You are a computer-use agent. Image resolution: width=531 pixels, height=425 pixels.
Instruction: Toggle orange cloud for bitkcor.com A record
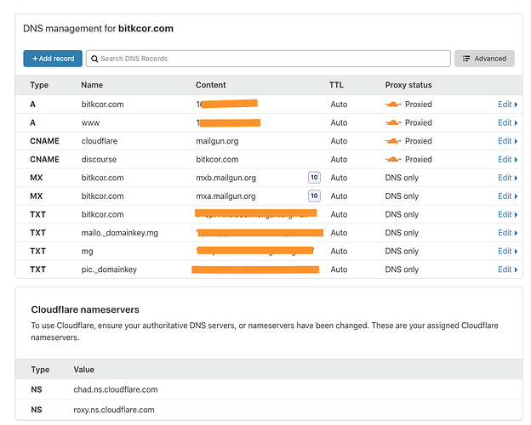[393, 105]
